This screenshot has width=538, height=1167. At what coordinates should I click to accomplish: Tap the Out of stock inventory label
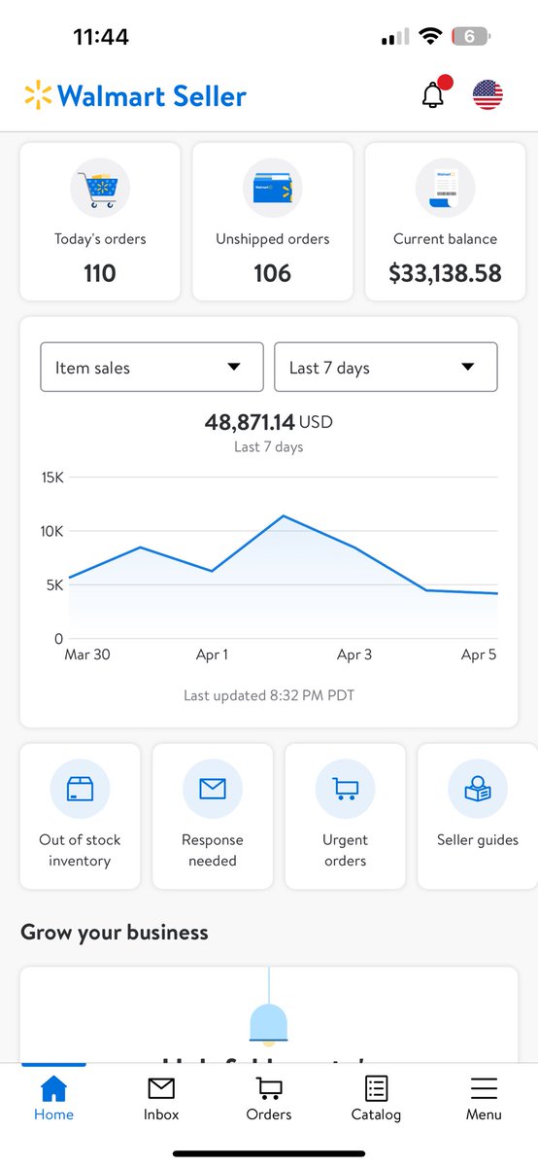click(x=80, y=850)
